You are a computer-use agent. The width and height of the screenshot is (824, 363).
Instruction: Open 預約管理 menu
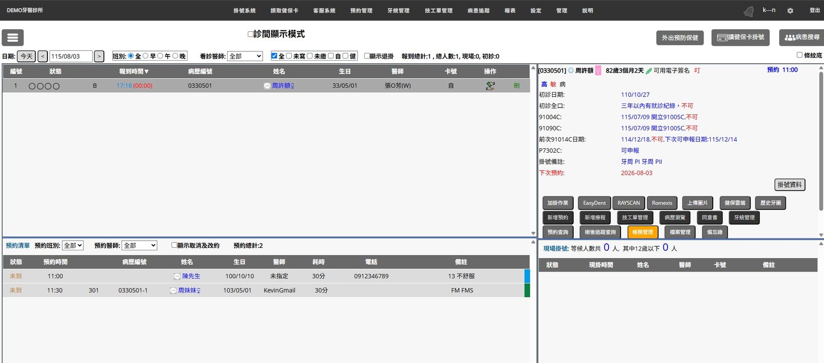pyautogui.click(x=361, y=10)
